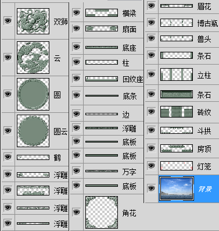
Task: Select the 横梁 layer thumbnail
Action: tap(102, 13)
